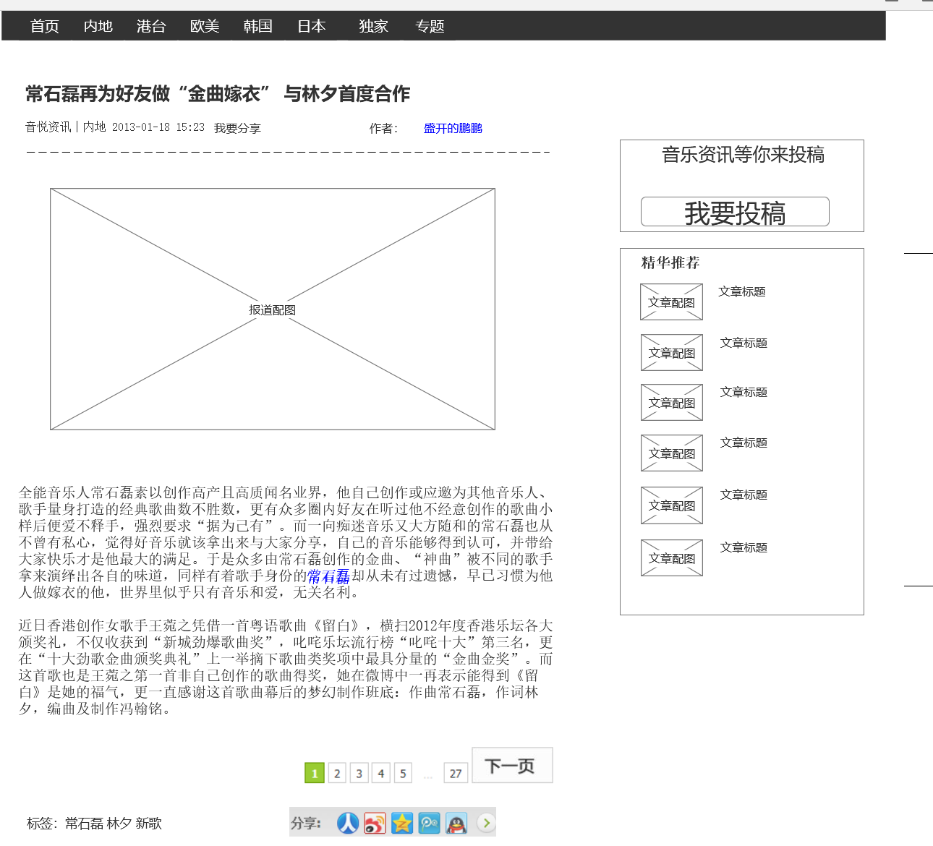Viewport: 933px width, 846px height.
Task: Click the 我要投稿 button
Action: click(x=735, y=212)
